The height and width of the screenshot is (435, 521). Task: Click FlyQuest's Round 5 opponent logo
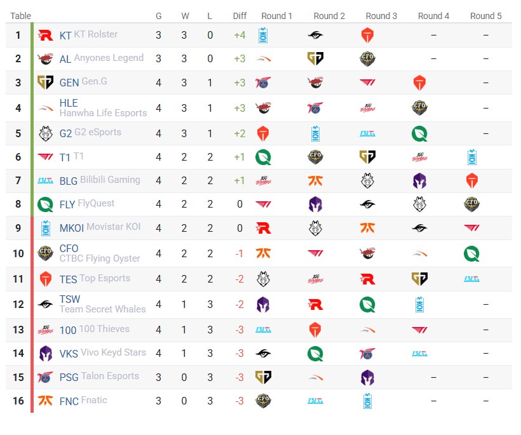(x=471, y=204)
